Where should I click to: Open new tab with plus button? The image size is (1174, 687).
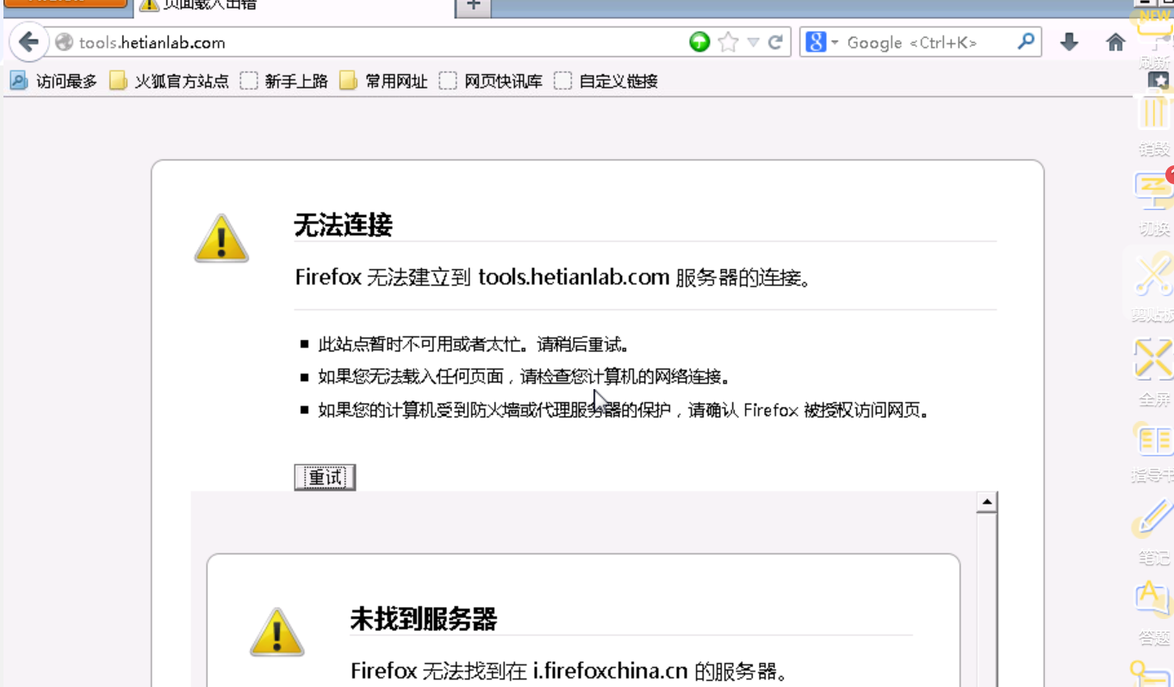(473, 6)
